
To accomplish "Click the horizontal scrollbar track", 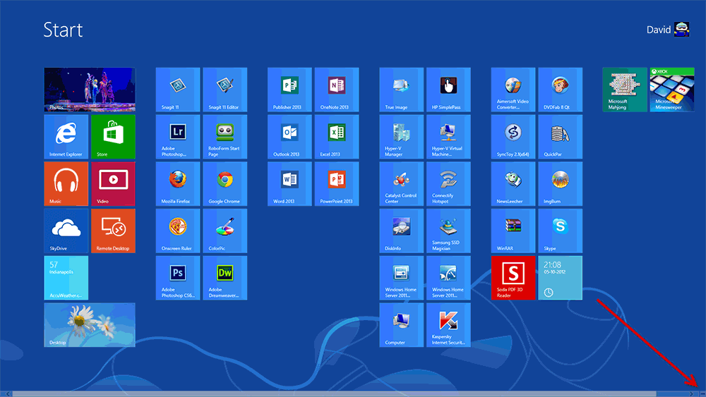I will [349, 394].
